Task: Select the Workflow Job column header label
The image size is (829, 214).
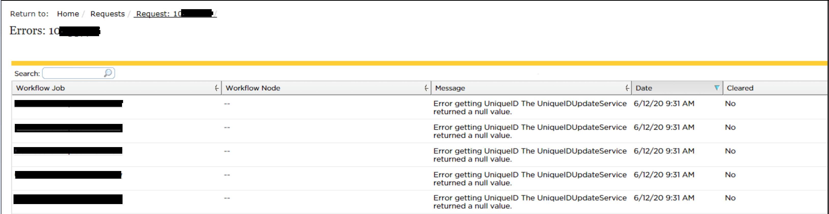Action: coord(41,88)
